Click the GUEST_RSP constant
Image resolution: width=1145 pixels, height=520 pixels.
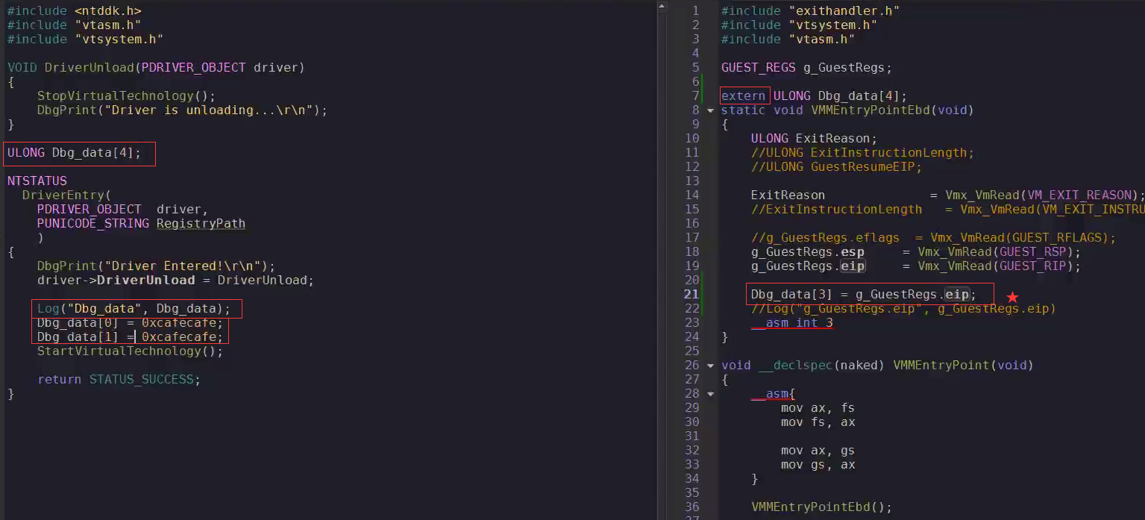1032,251
